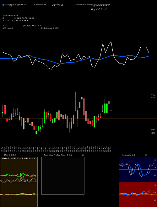Screen dimensions: 157x207
Task: Click the 'Avg Vol: 0.529 M' reading
Action: coord(100,6)
